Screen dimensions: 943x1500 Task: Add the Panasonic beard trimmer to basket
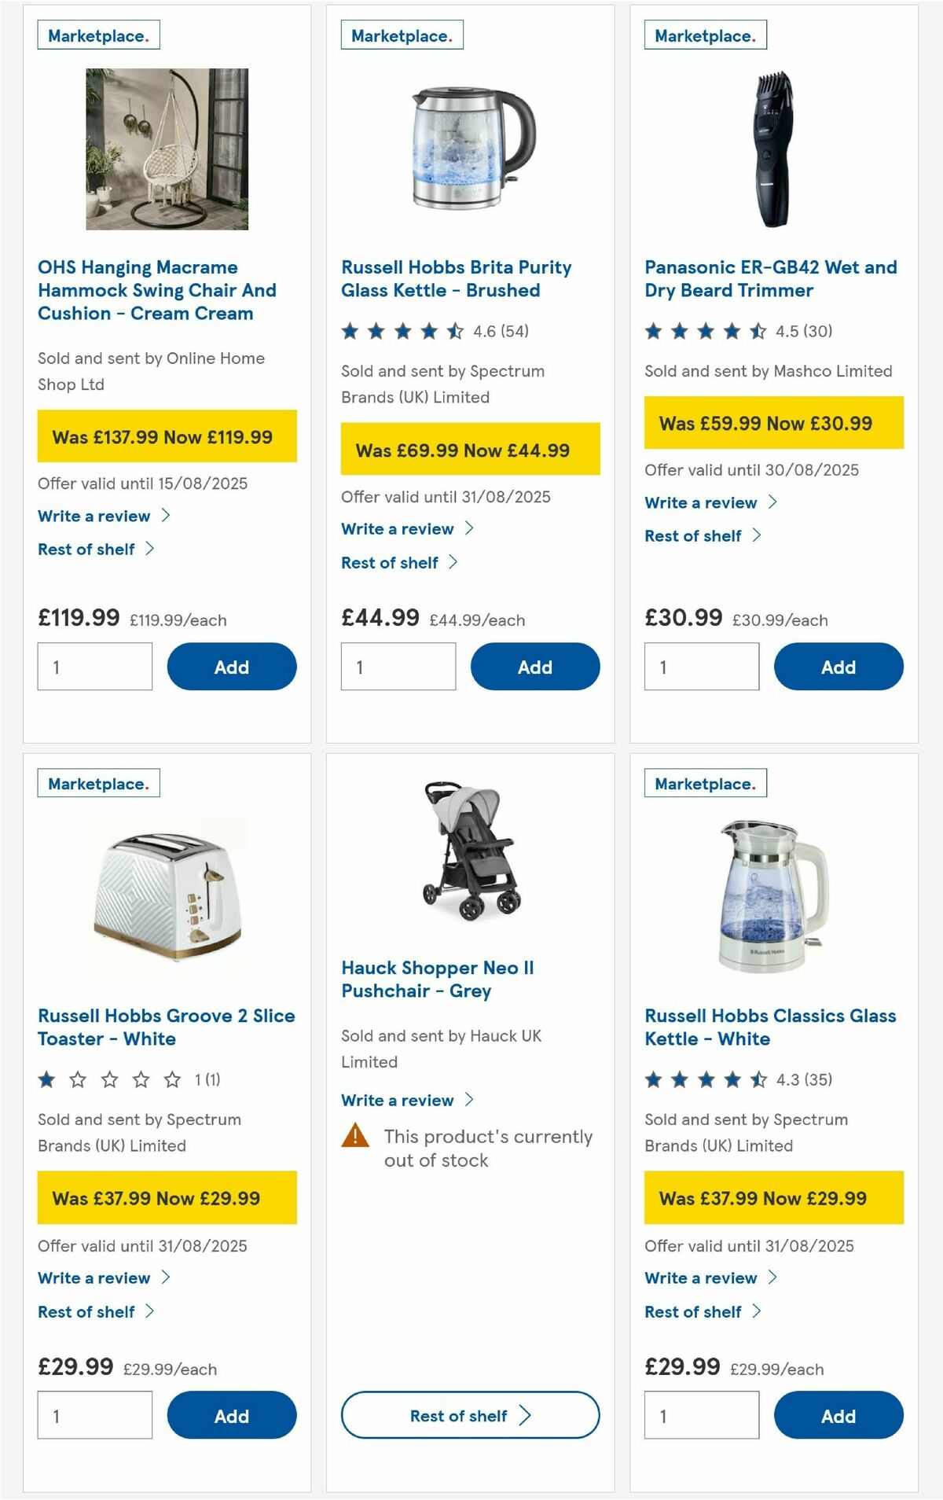838,666
